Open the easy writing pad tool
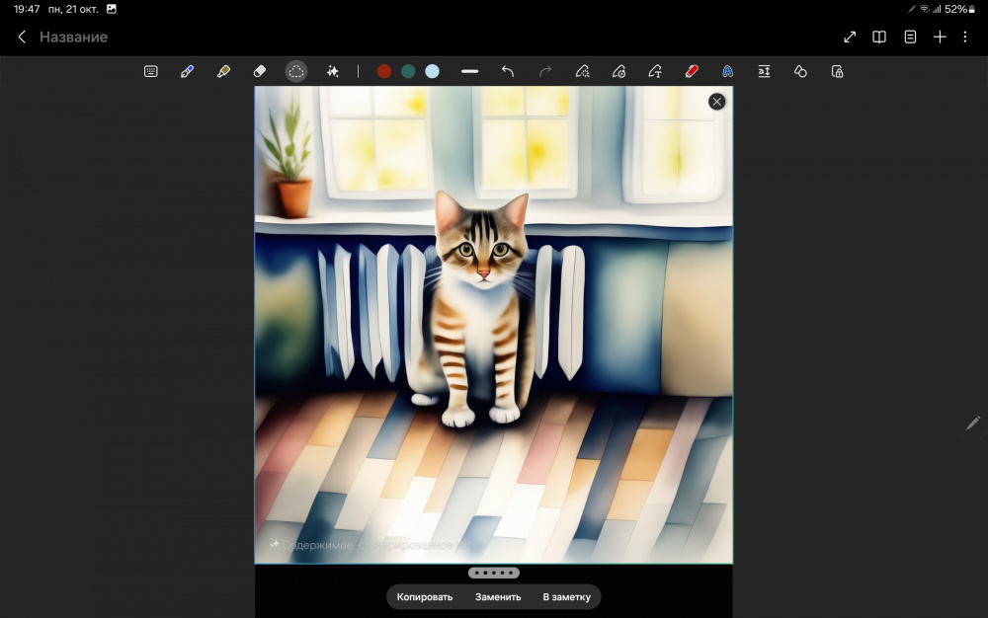Viewport: 988px width, 618px height. 764,71
